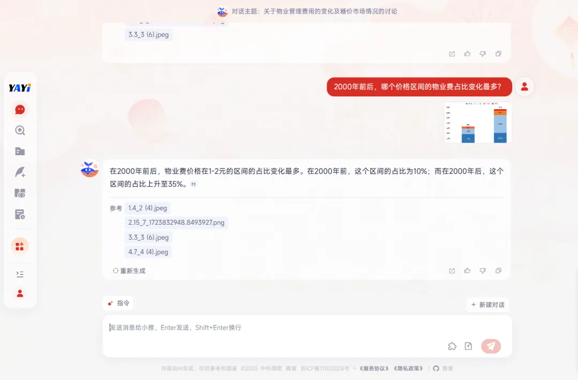Give a thumbs down to the assistant reply

click(483, 271)
